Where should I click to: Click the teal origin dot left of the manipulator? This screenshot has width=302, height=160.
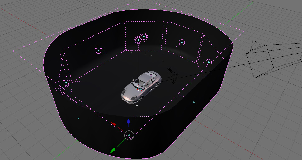pos(78,118)
